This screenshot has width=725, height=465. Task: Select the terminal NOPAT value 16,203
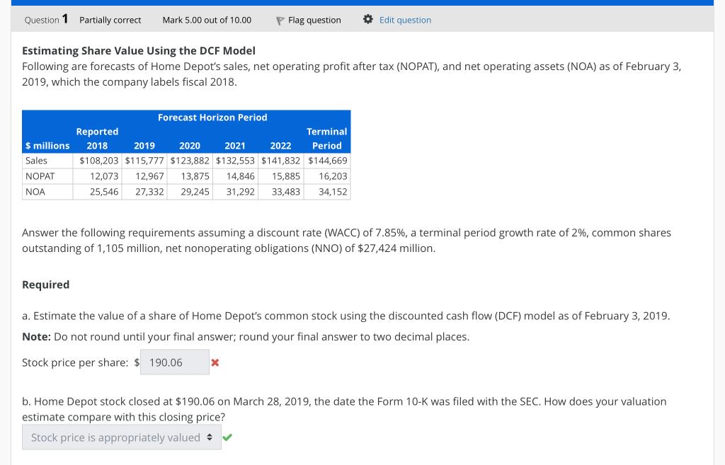[x=333, y=176]
